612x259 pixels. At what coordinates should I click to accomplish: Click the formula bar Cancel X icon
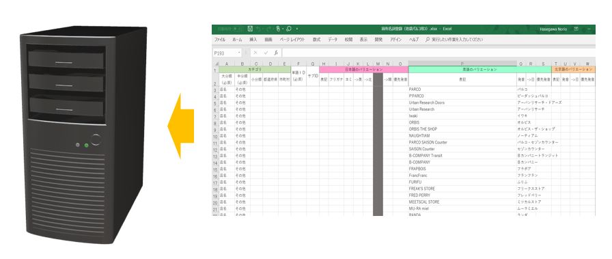coord(255,53)
